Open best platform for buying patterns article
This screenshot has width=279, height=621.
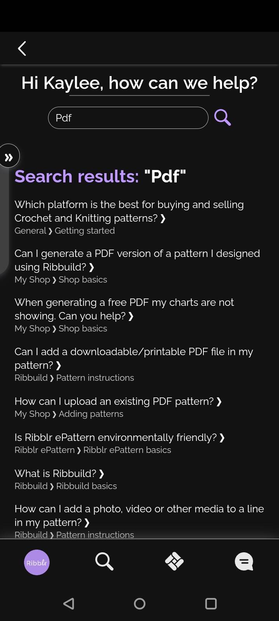[129, 211]
